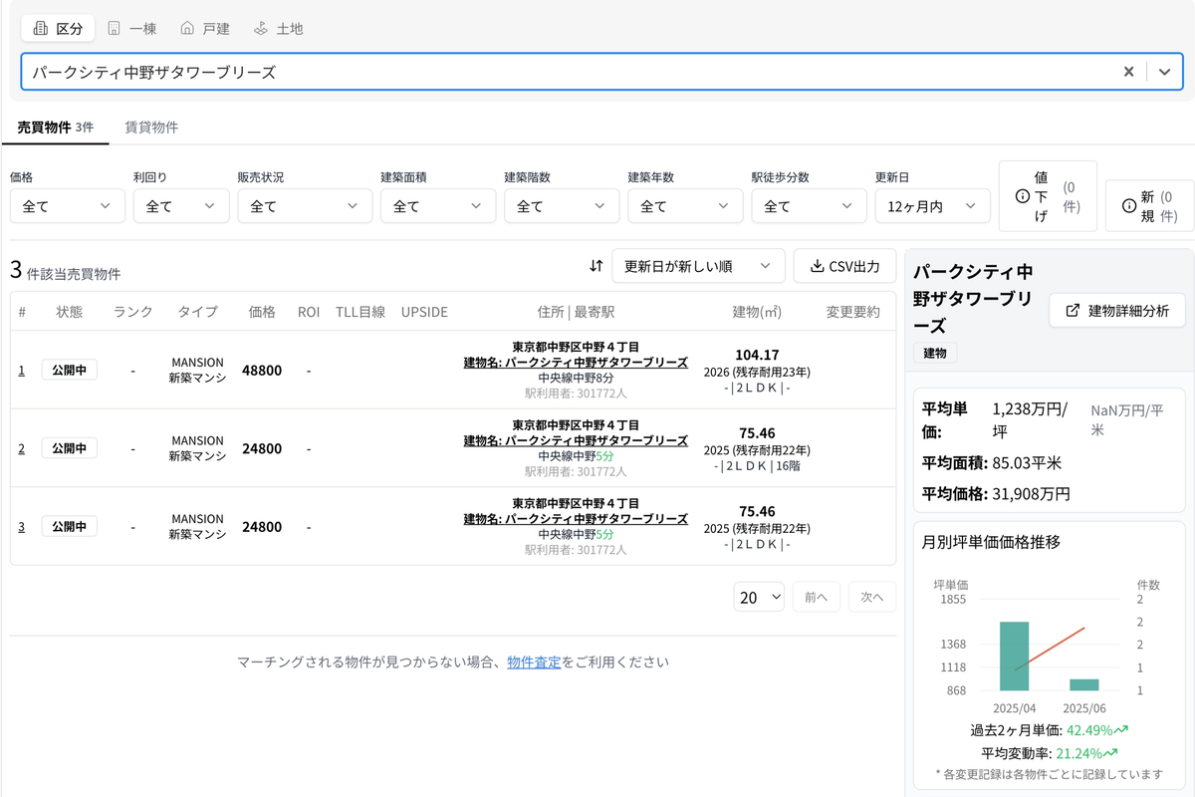Open the 価格 filter dropdown

(68, 206)
